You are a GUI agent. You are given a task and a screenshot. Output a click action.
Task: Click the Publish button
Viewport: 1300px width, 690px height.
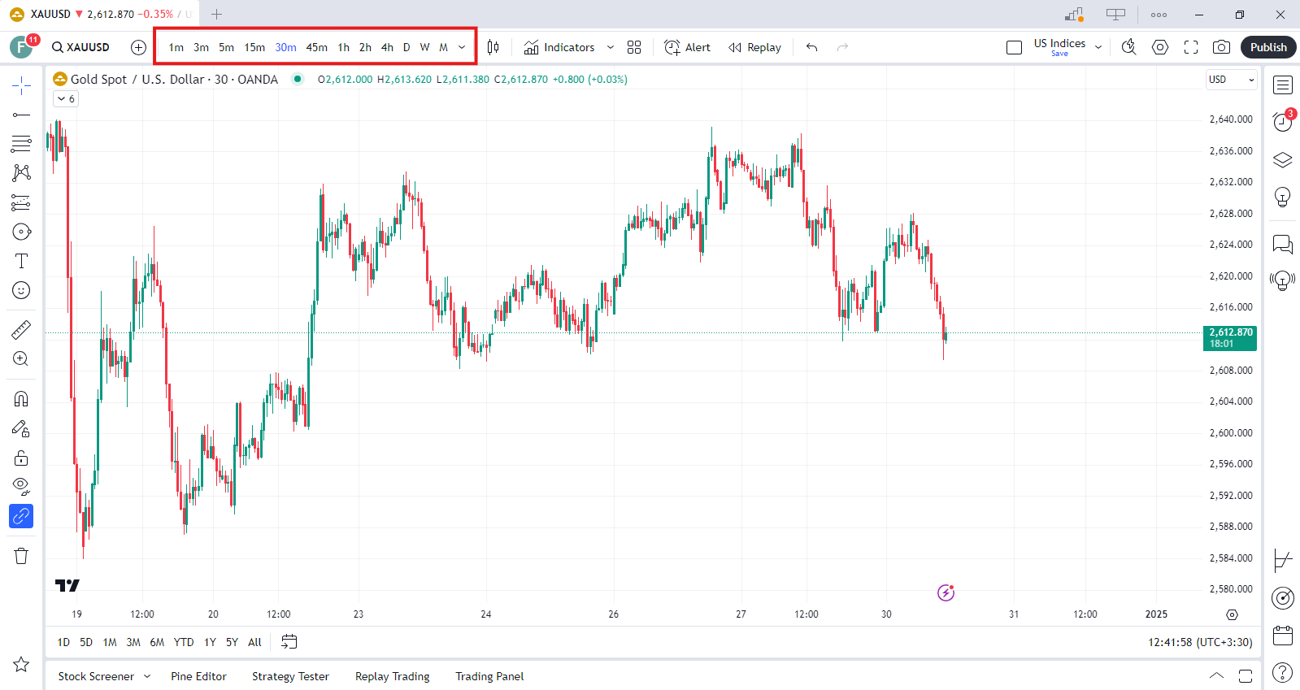[x=1268, y=47]
